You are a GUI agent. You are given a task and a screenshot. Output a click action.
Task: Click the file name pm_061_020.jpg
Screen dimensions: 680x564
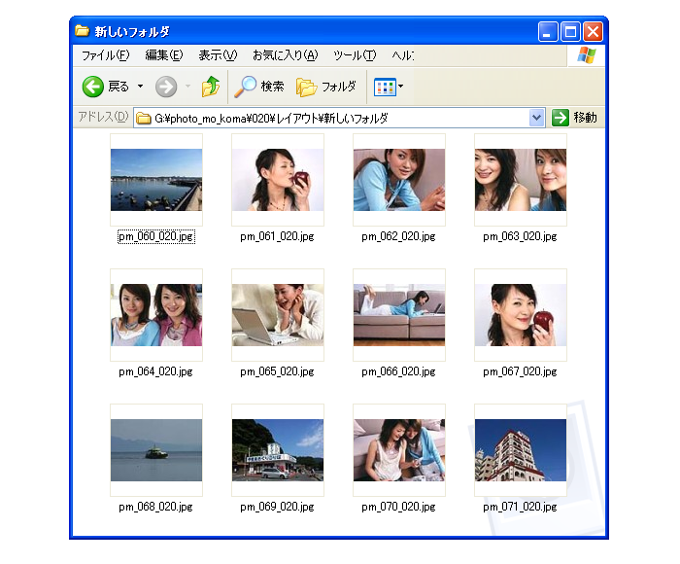click(x=278, y=236)
